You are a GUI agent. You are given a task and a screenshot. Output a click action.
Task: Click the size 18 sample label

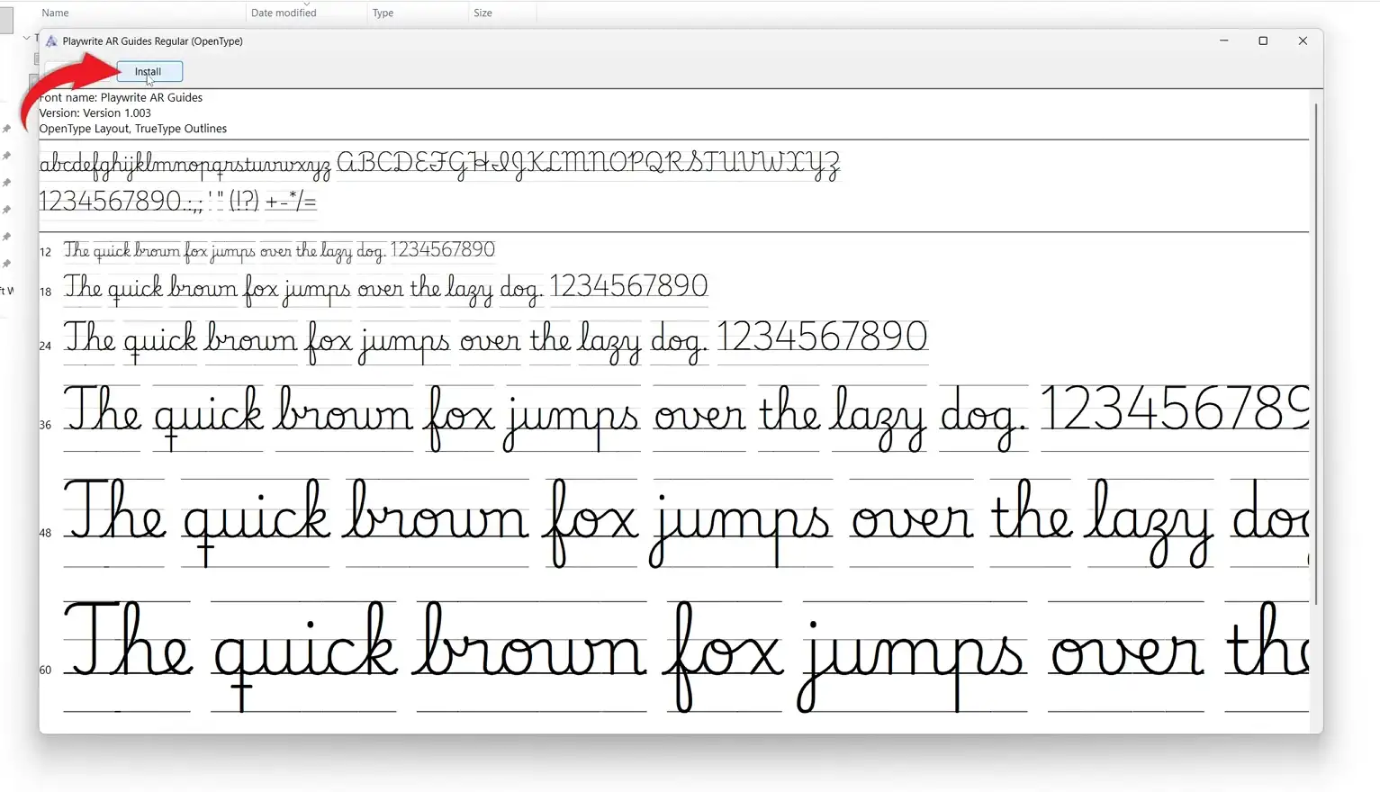point(45,292)
